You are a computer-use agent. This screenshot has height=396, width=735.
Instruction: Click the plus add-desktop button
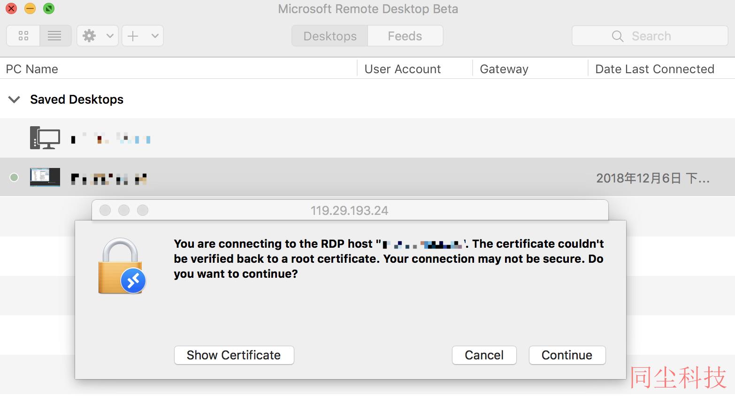[x=133, y=36]
